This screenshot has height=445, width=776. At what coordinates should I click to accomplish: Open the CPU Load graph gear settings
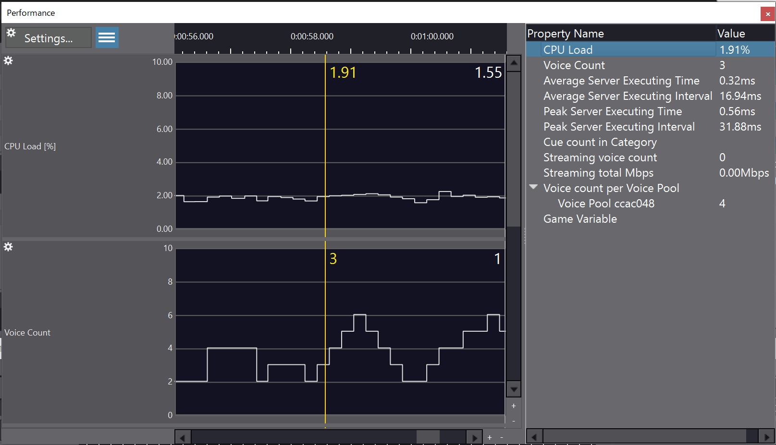(x=8, y=61)
